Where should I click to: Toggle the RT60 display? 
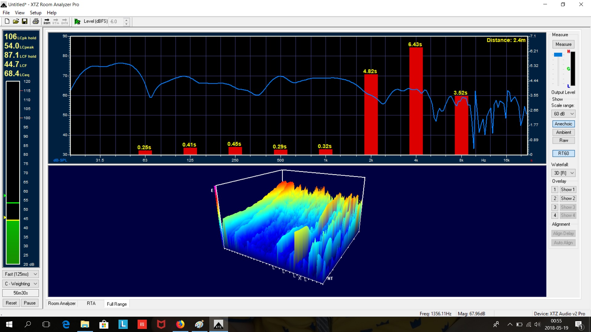(564, 153)
